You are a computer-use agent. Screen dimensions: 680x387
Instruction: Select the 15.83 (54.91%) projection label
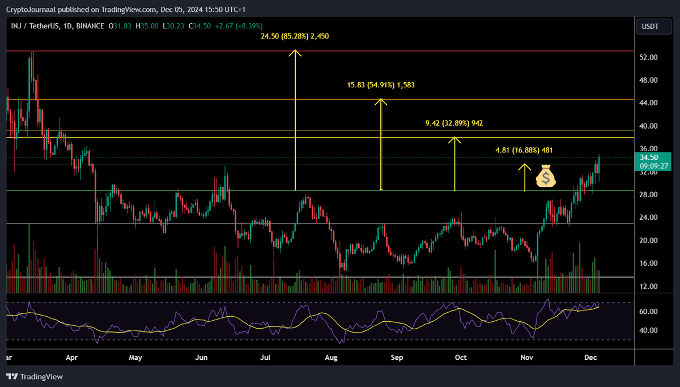380,84
